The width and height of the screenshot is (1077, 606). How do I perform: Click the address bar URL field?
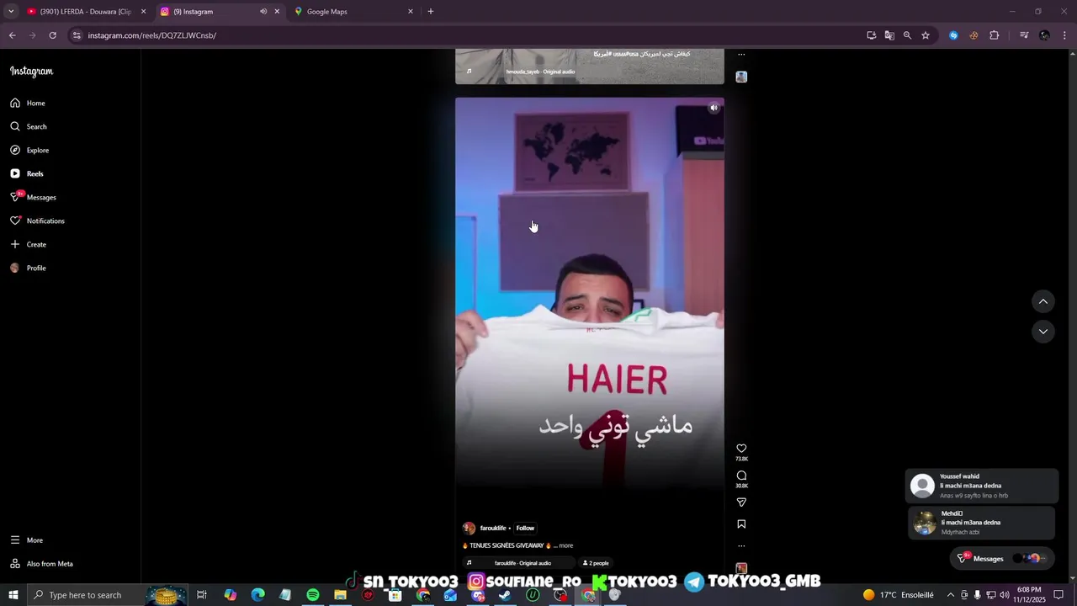pos(471,35)
